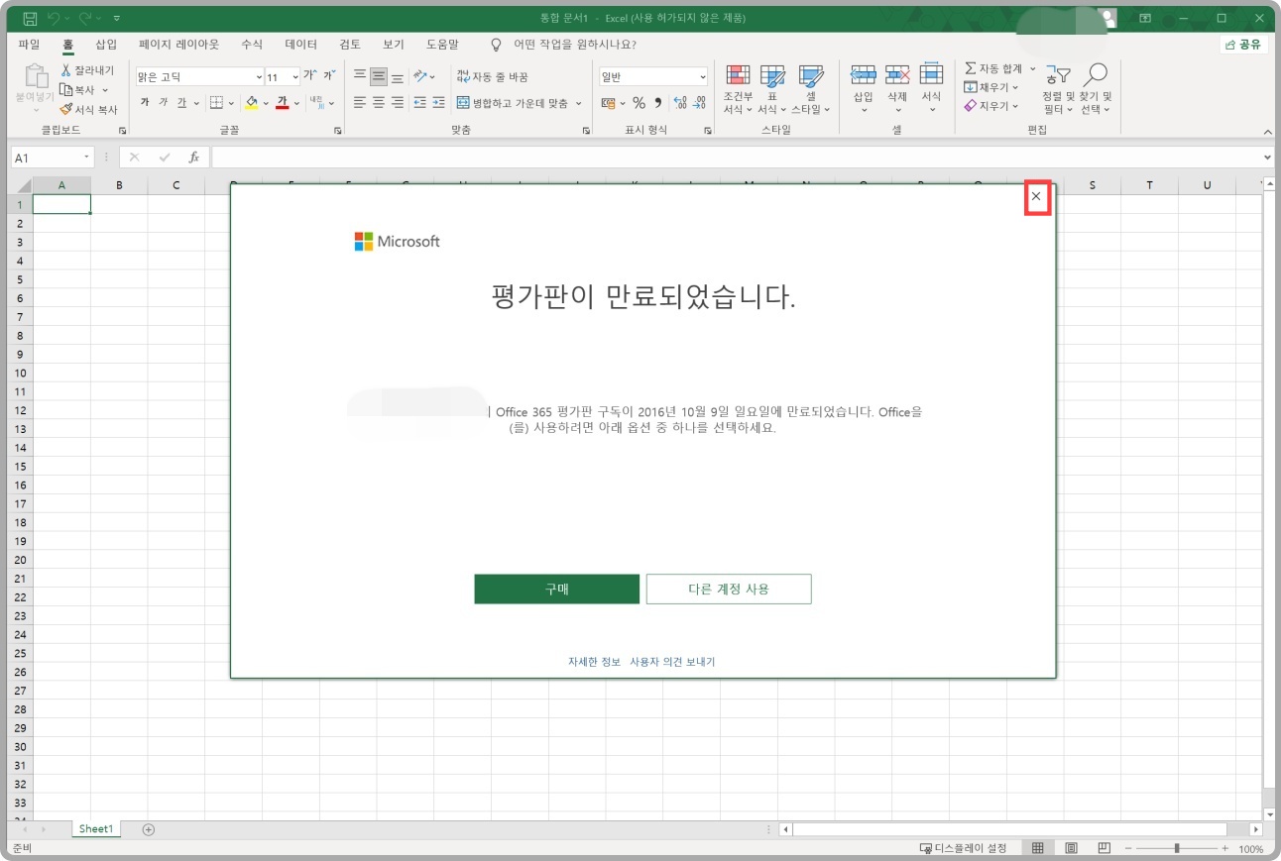The height and width of the screenshot is (861, 1281).
Task: Click the borders grid icon
Action: point(216,103)
